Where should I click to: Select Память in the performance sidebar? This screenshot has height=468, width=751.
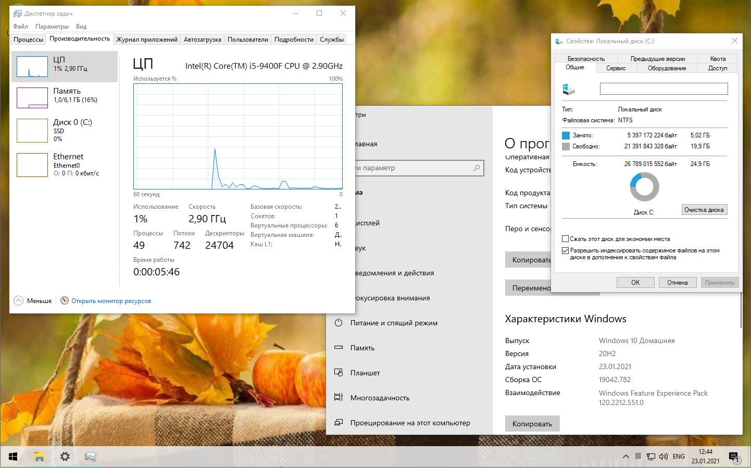point(65,98)
